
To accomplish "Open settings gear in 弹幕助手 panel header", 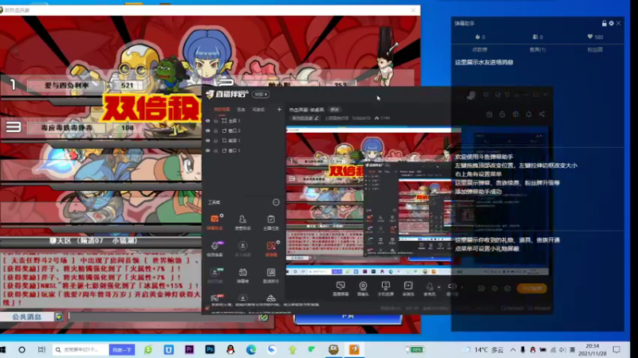I will [611, 24].
